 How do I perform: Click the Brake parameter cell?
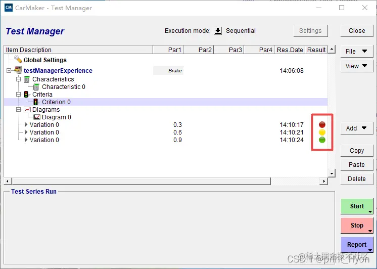[168, 70]
